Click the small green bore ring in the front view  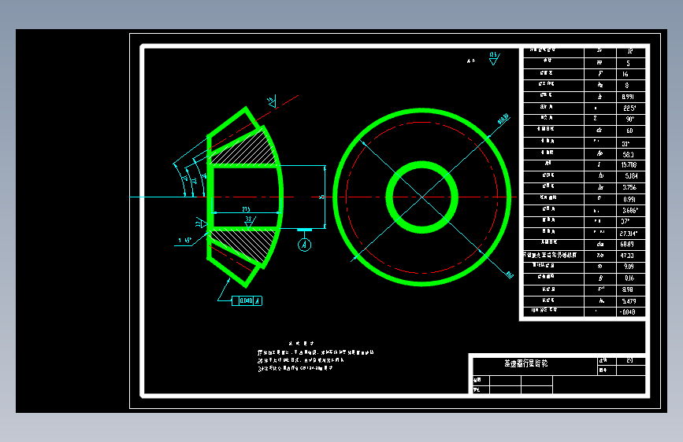pos(421,197)
